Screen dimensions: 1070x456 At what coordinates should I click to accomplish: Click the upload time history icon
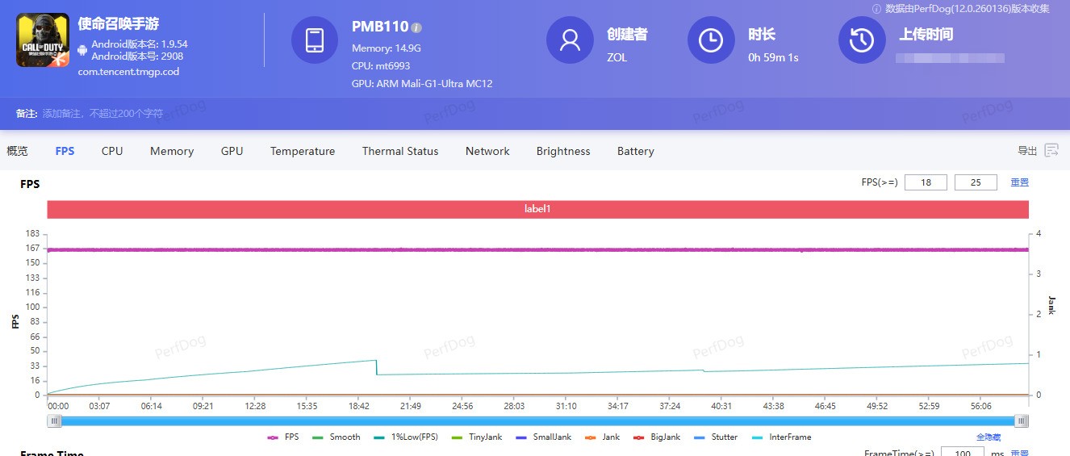[x=862, y=40]
